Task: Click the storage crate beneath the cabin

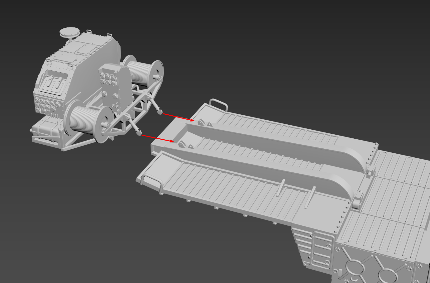Action: click(x=45, y=132)
